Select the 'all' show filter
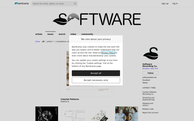Screen dimensions: 194x121 [x=43, y=42]
